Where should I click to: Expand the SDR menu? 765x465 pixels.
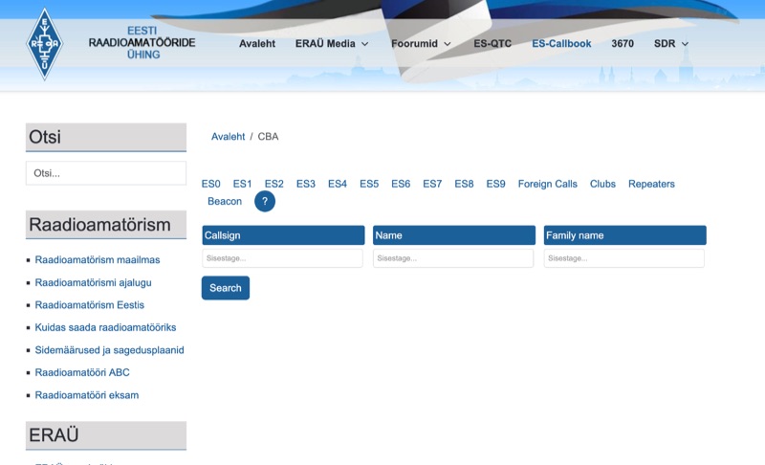(671, 44)
